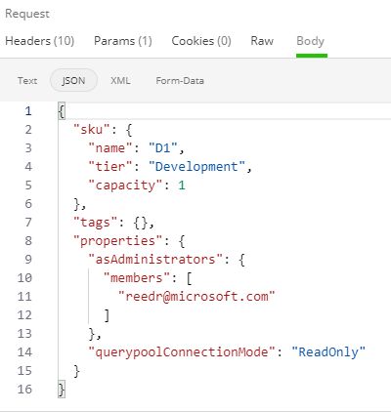Choose the Form-Data body format
Screen dimensions: 391x412
click(x=180, y=80)
